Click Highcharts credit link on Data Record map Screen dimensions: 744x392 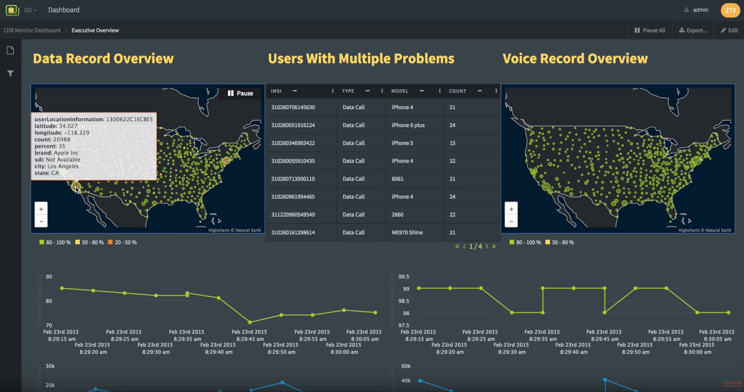click(235, 230)
